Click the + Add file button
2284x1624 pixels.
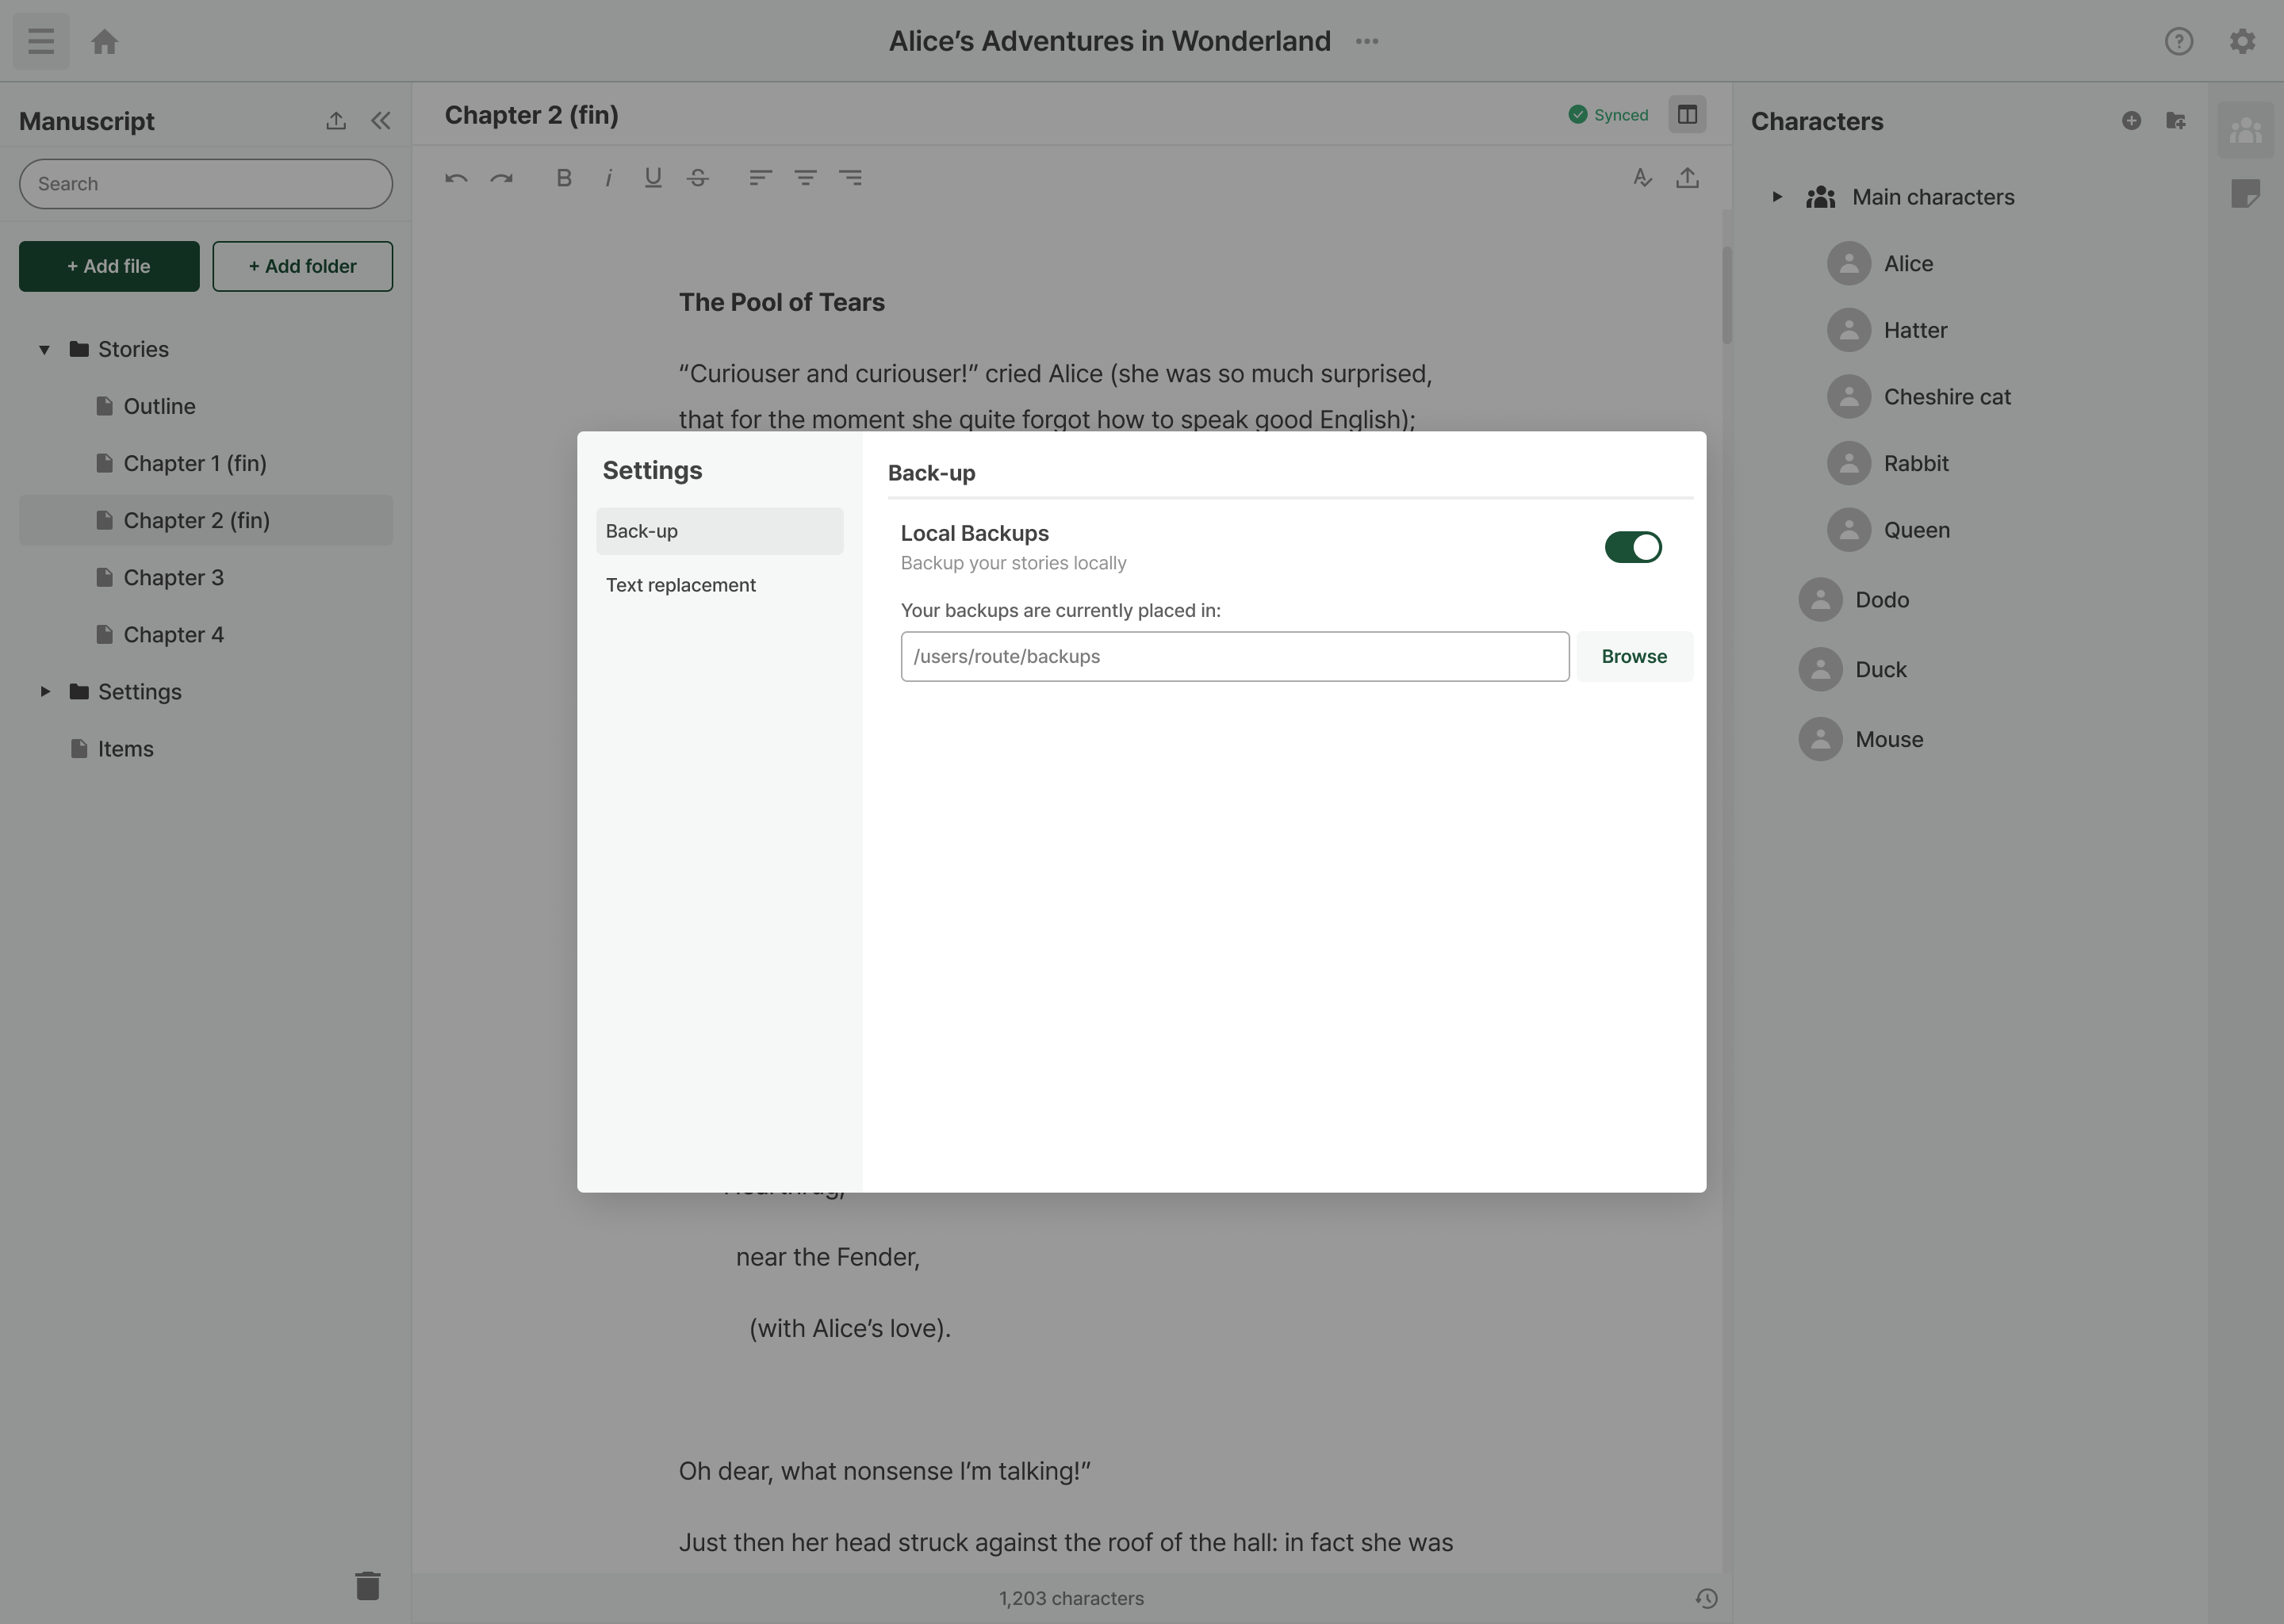[109, 266]
